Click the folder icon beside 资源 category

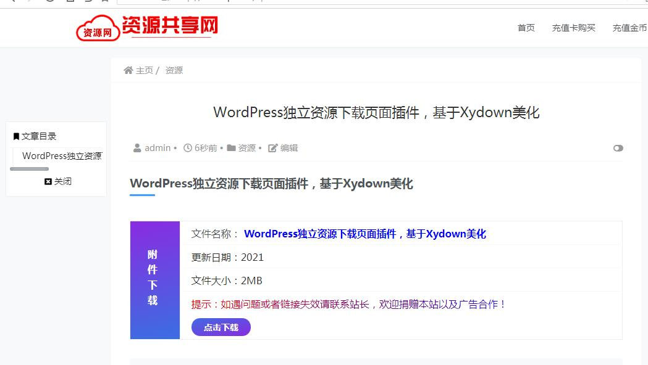232,147
